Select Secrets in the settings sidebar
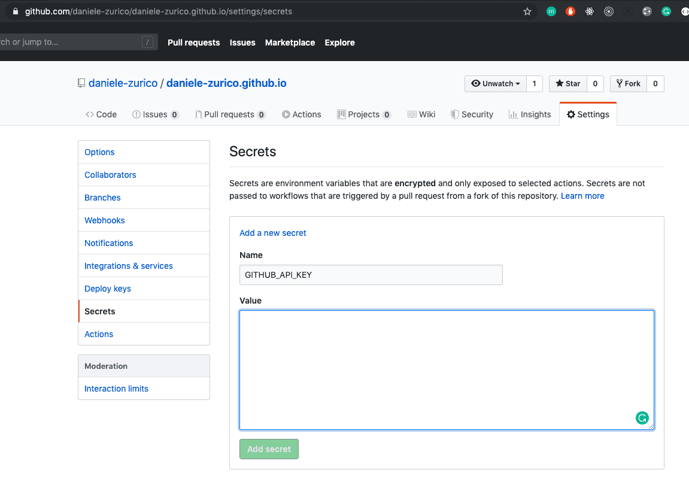The width and height of the screenshot is (689, 479). click(144, 311)
